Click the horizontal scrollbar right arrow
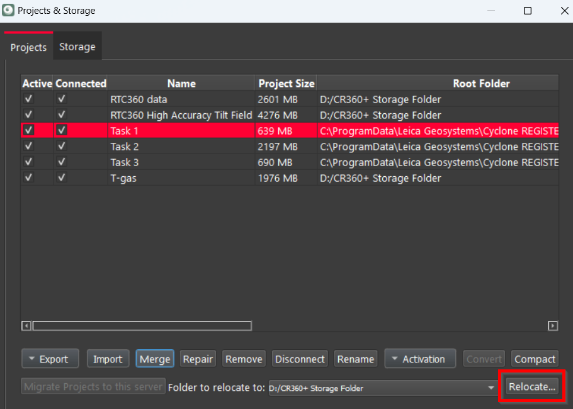The width and height of the screenshot is (573, 409). (x=553, y=326)
